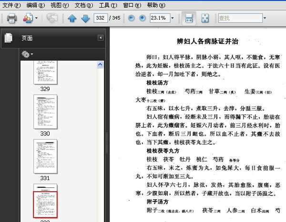Open the 工具(T) menu

tap(108, 5)
